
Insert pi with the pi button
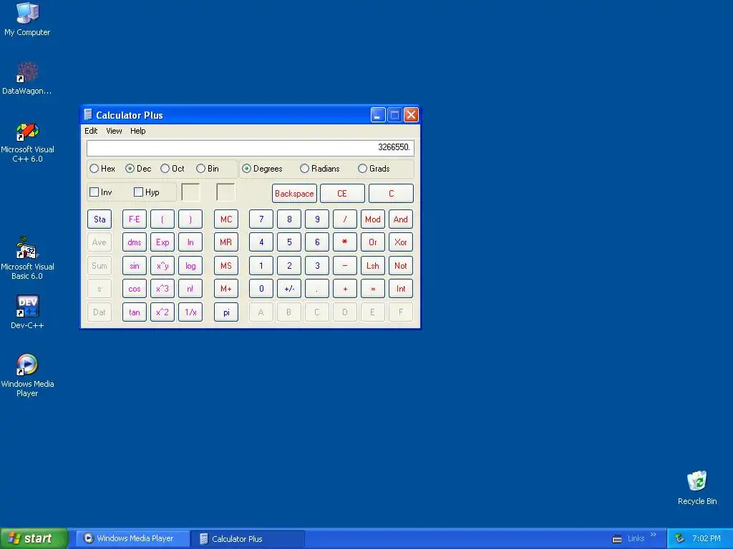pyautogui.click(x=226, y=312)
